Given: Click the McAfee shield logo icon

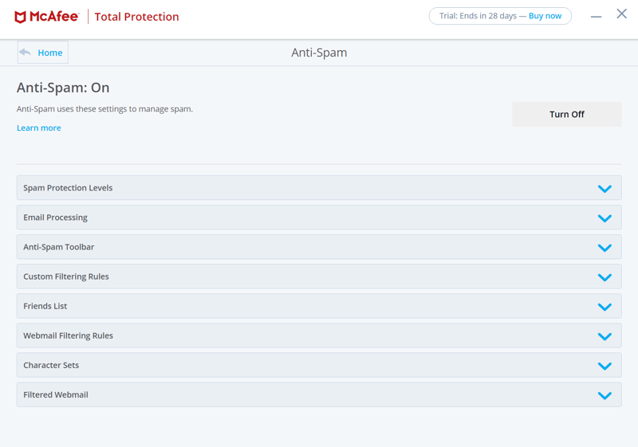Looking at the screenshot, I should 20,17.
